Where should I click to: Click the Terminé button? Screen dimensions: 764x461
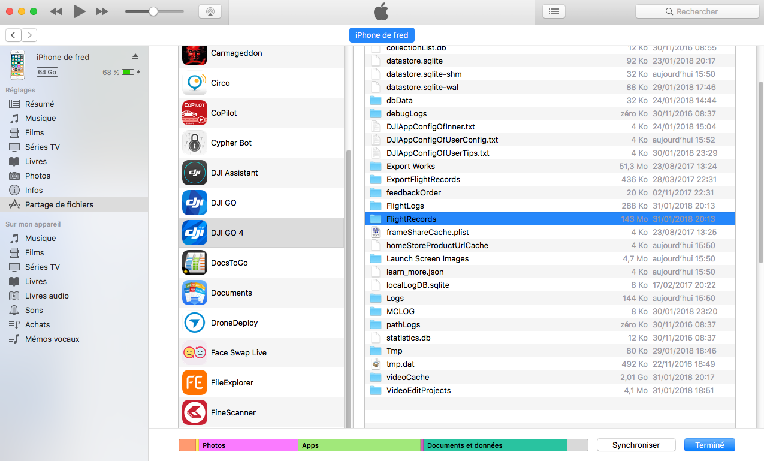[x=709, y=445]
